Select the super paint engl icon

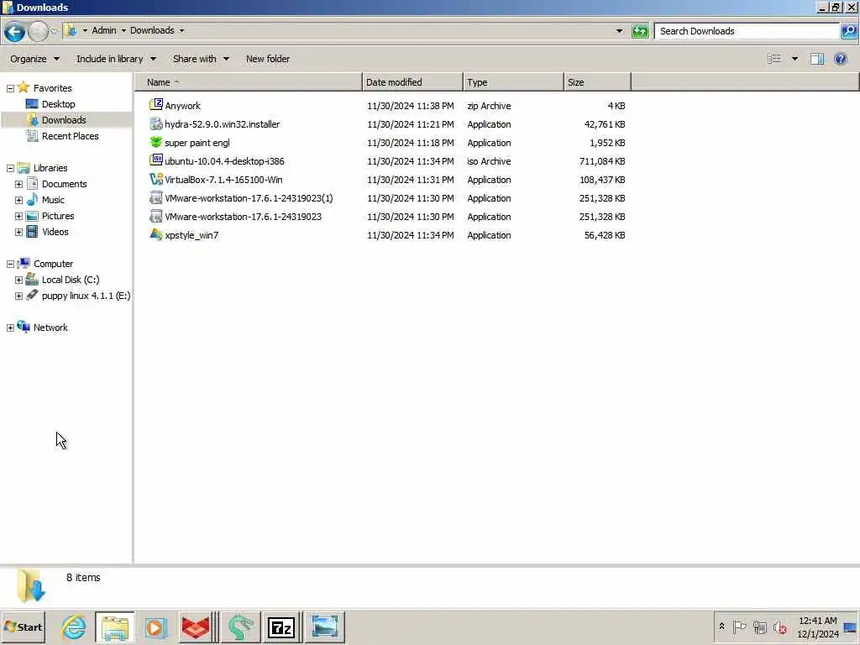[155, 142]
